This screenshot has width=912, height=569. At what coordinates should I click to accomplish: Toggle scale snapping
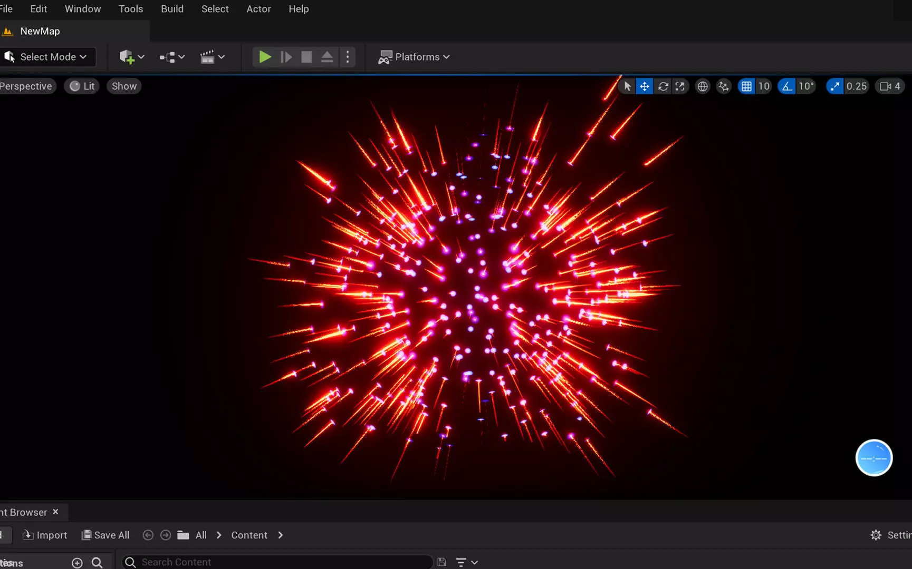click(834, 86)
